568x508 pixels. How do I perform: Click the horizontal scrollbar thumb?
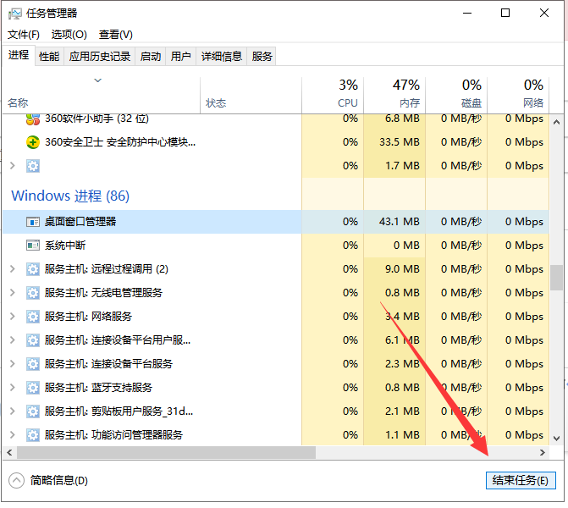pos(161,453)
